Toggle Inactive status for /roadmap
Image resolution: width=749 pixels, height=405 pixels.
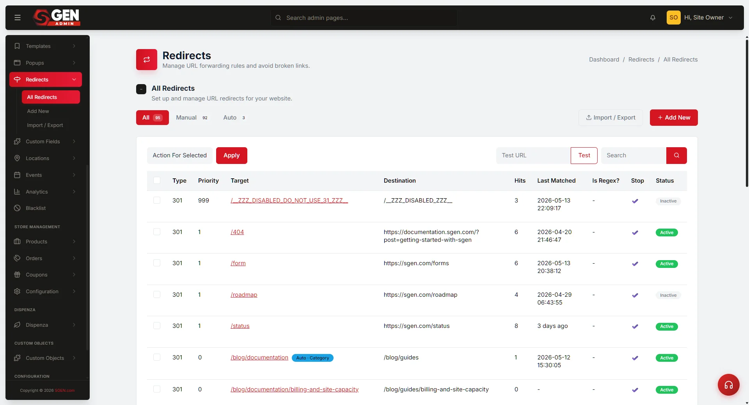(x=668, y=295)
